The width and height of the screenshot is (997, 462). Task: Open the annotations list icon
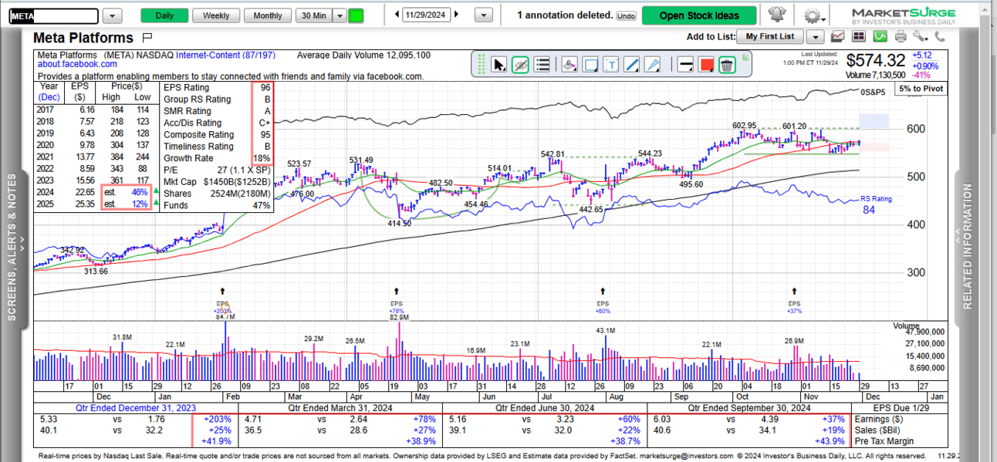coord(542,65)
